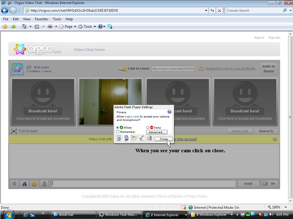293x219 pixels.
Task: Open the zoom level dropdown arrow
Action: pyautogui.click(x=286, y=207)
